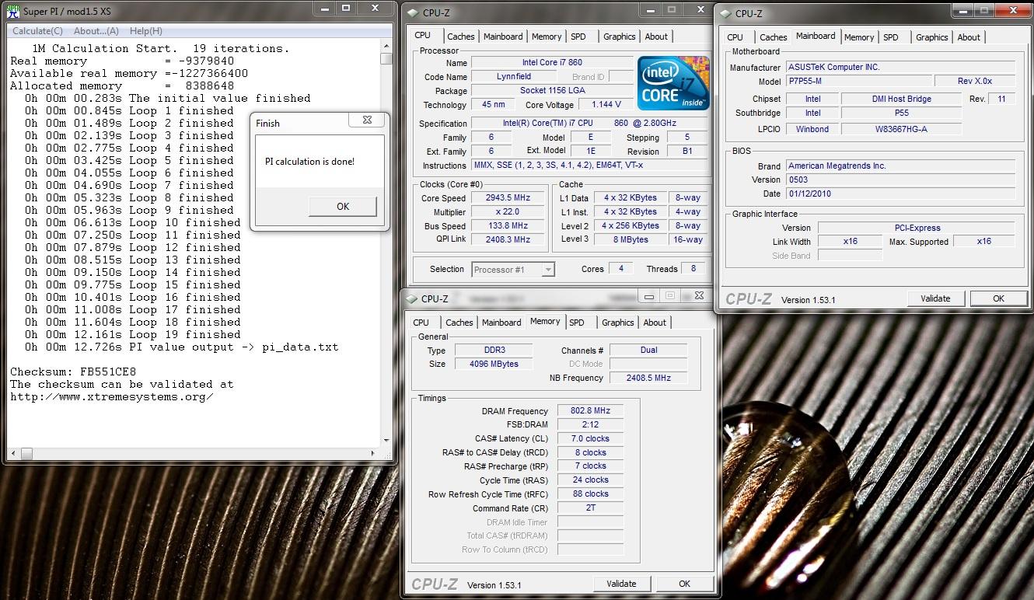Confirm the PI calculation done dialog with OK
1034x600 pixels.
click(x=343, y=207)
